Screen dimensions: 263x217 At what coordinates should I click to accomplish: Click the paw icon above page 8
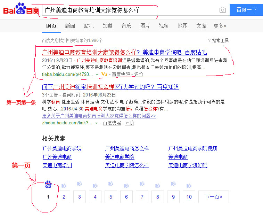pyautogui.click(x=157, y=186)
